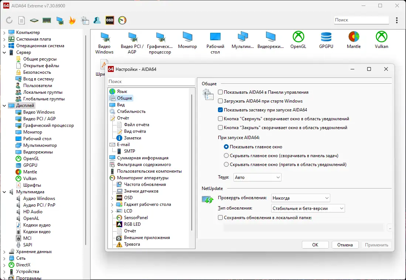Image resolution: width=406 pixels, height=280 pixels.
Task: Launch the flame stability test icon
Action: (72, 20)
